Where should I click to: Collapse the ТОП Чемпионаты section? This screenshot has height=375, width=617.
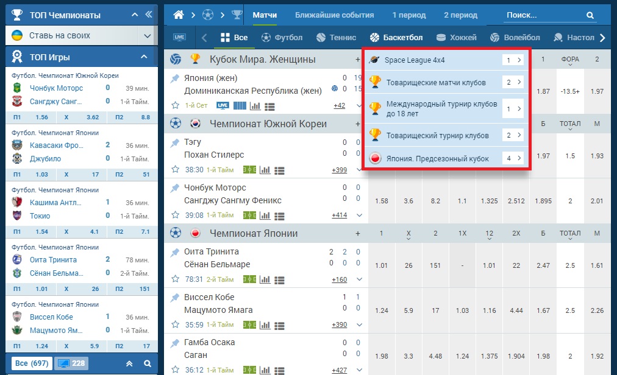pyautogui.click(x=135, y=15)
